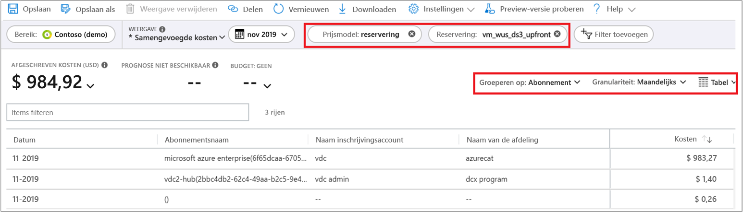This screenshot has height=212, width=743.
Task: Click in the Items filteren search box
Action: (x=127, y=112)
